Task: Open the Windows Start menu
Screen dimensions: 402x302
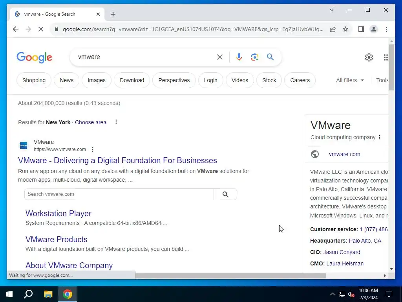Action: [x=9, y=294]
